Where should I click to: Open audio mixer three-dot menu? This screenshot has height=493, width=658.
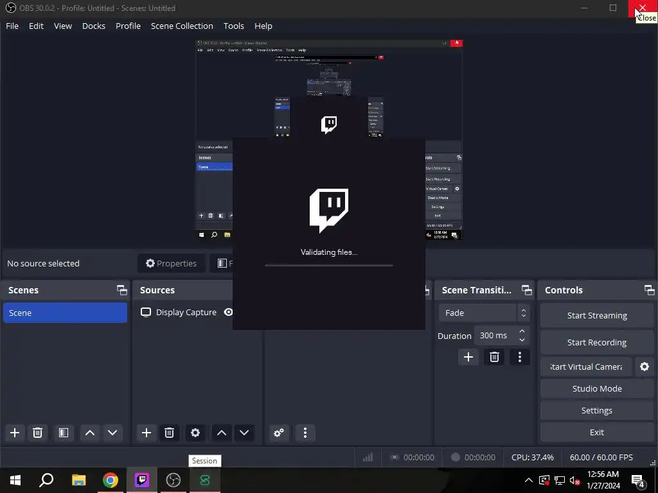(x=305, y=433)
